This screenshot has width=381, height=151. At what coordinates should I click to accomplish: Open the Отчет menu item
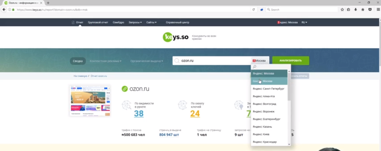[80, 22]
